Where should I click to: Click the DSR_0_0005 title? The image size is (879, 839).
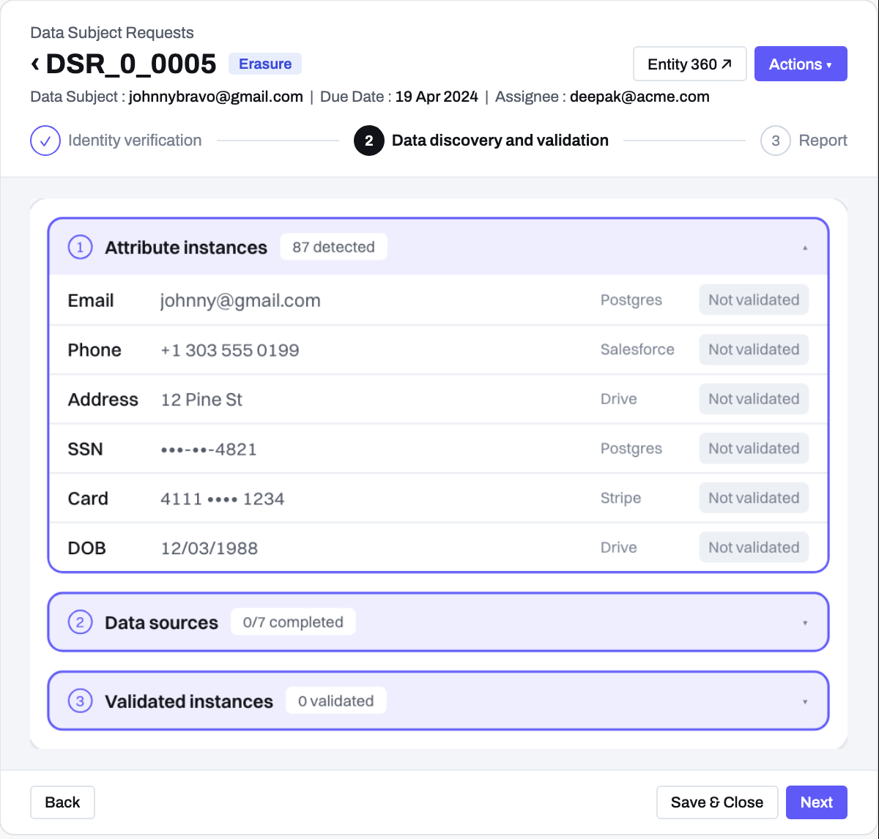pyautogui.click(x=131, y=64)
